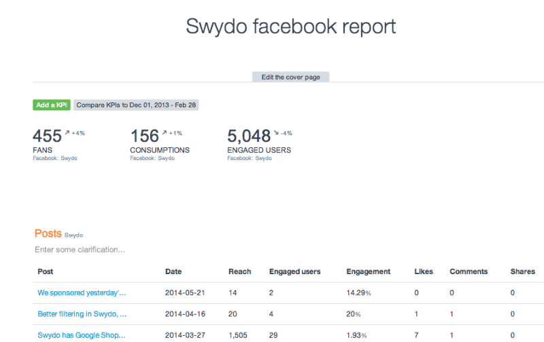Click the 'Enter some clarification...' field
The width and height of the screenshot is (544, 342).
click(80, 250)
